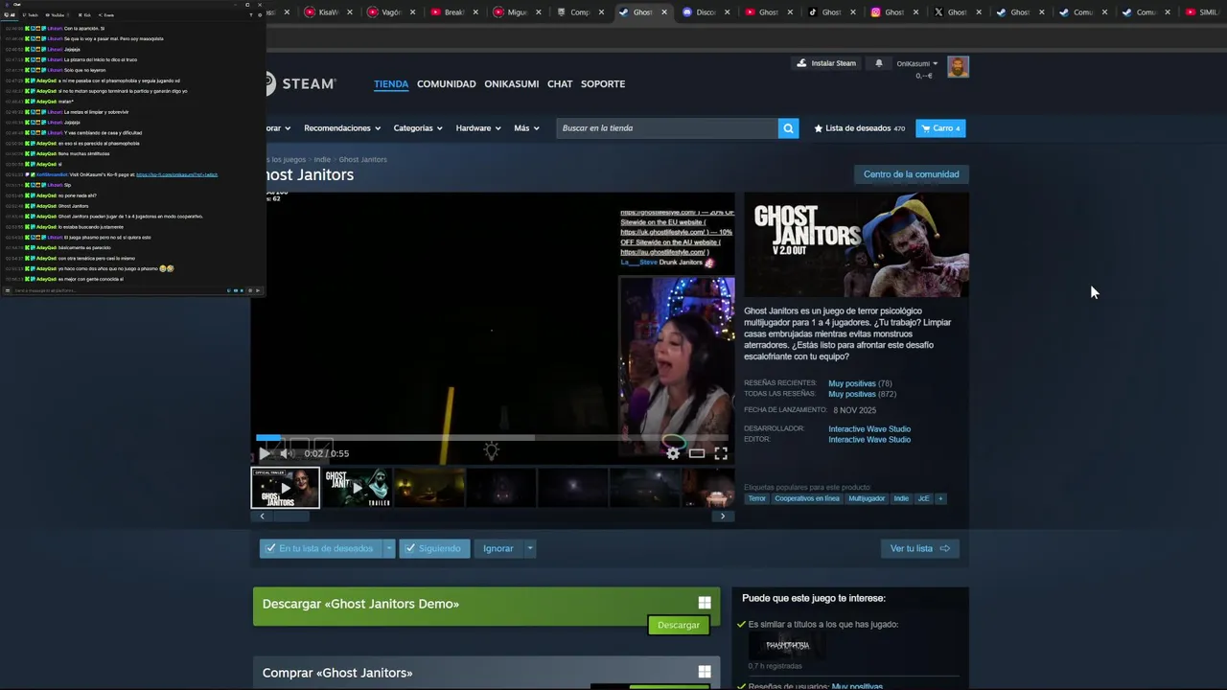Expand the Ignorar dropdown arrow
Image resolution: width=1227 pixels, height=690 pixels.
click(x=529, y=548)
